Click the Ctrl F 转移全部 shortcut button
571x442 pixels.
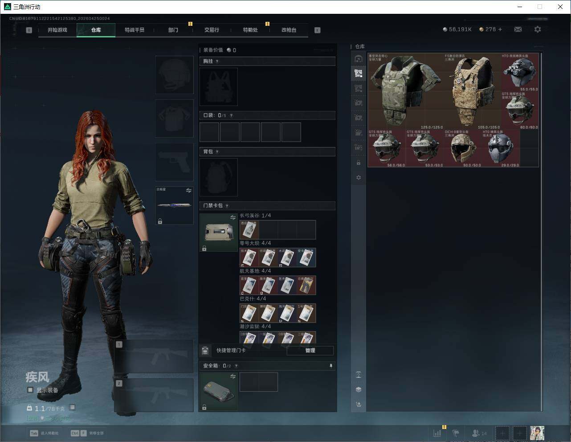coord(87,433)
